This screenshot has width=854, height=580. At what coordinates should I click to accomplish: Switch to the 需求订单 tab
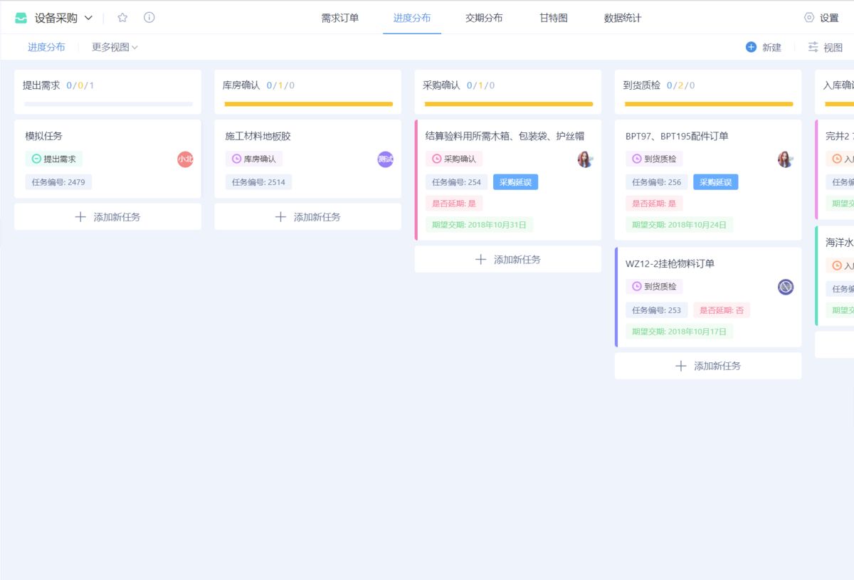pyautogui.click(x=340, y=19)
